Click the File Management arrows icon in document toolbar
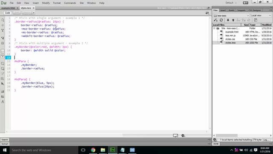 [x=207, y=13]
